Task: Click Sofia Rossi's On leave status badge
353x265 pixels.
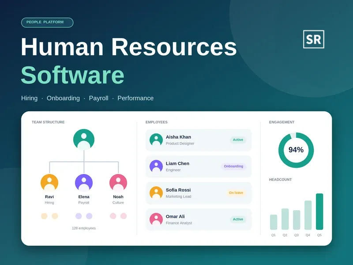Action: point(236,193)
